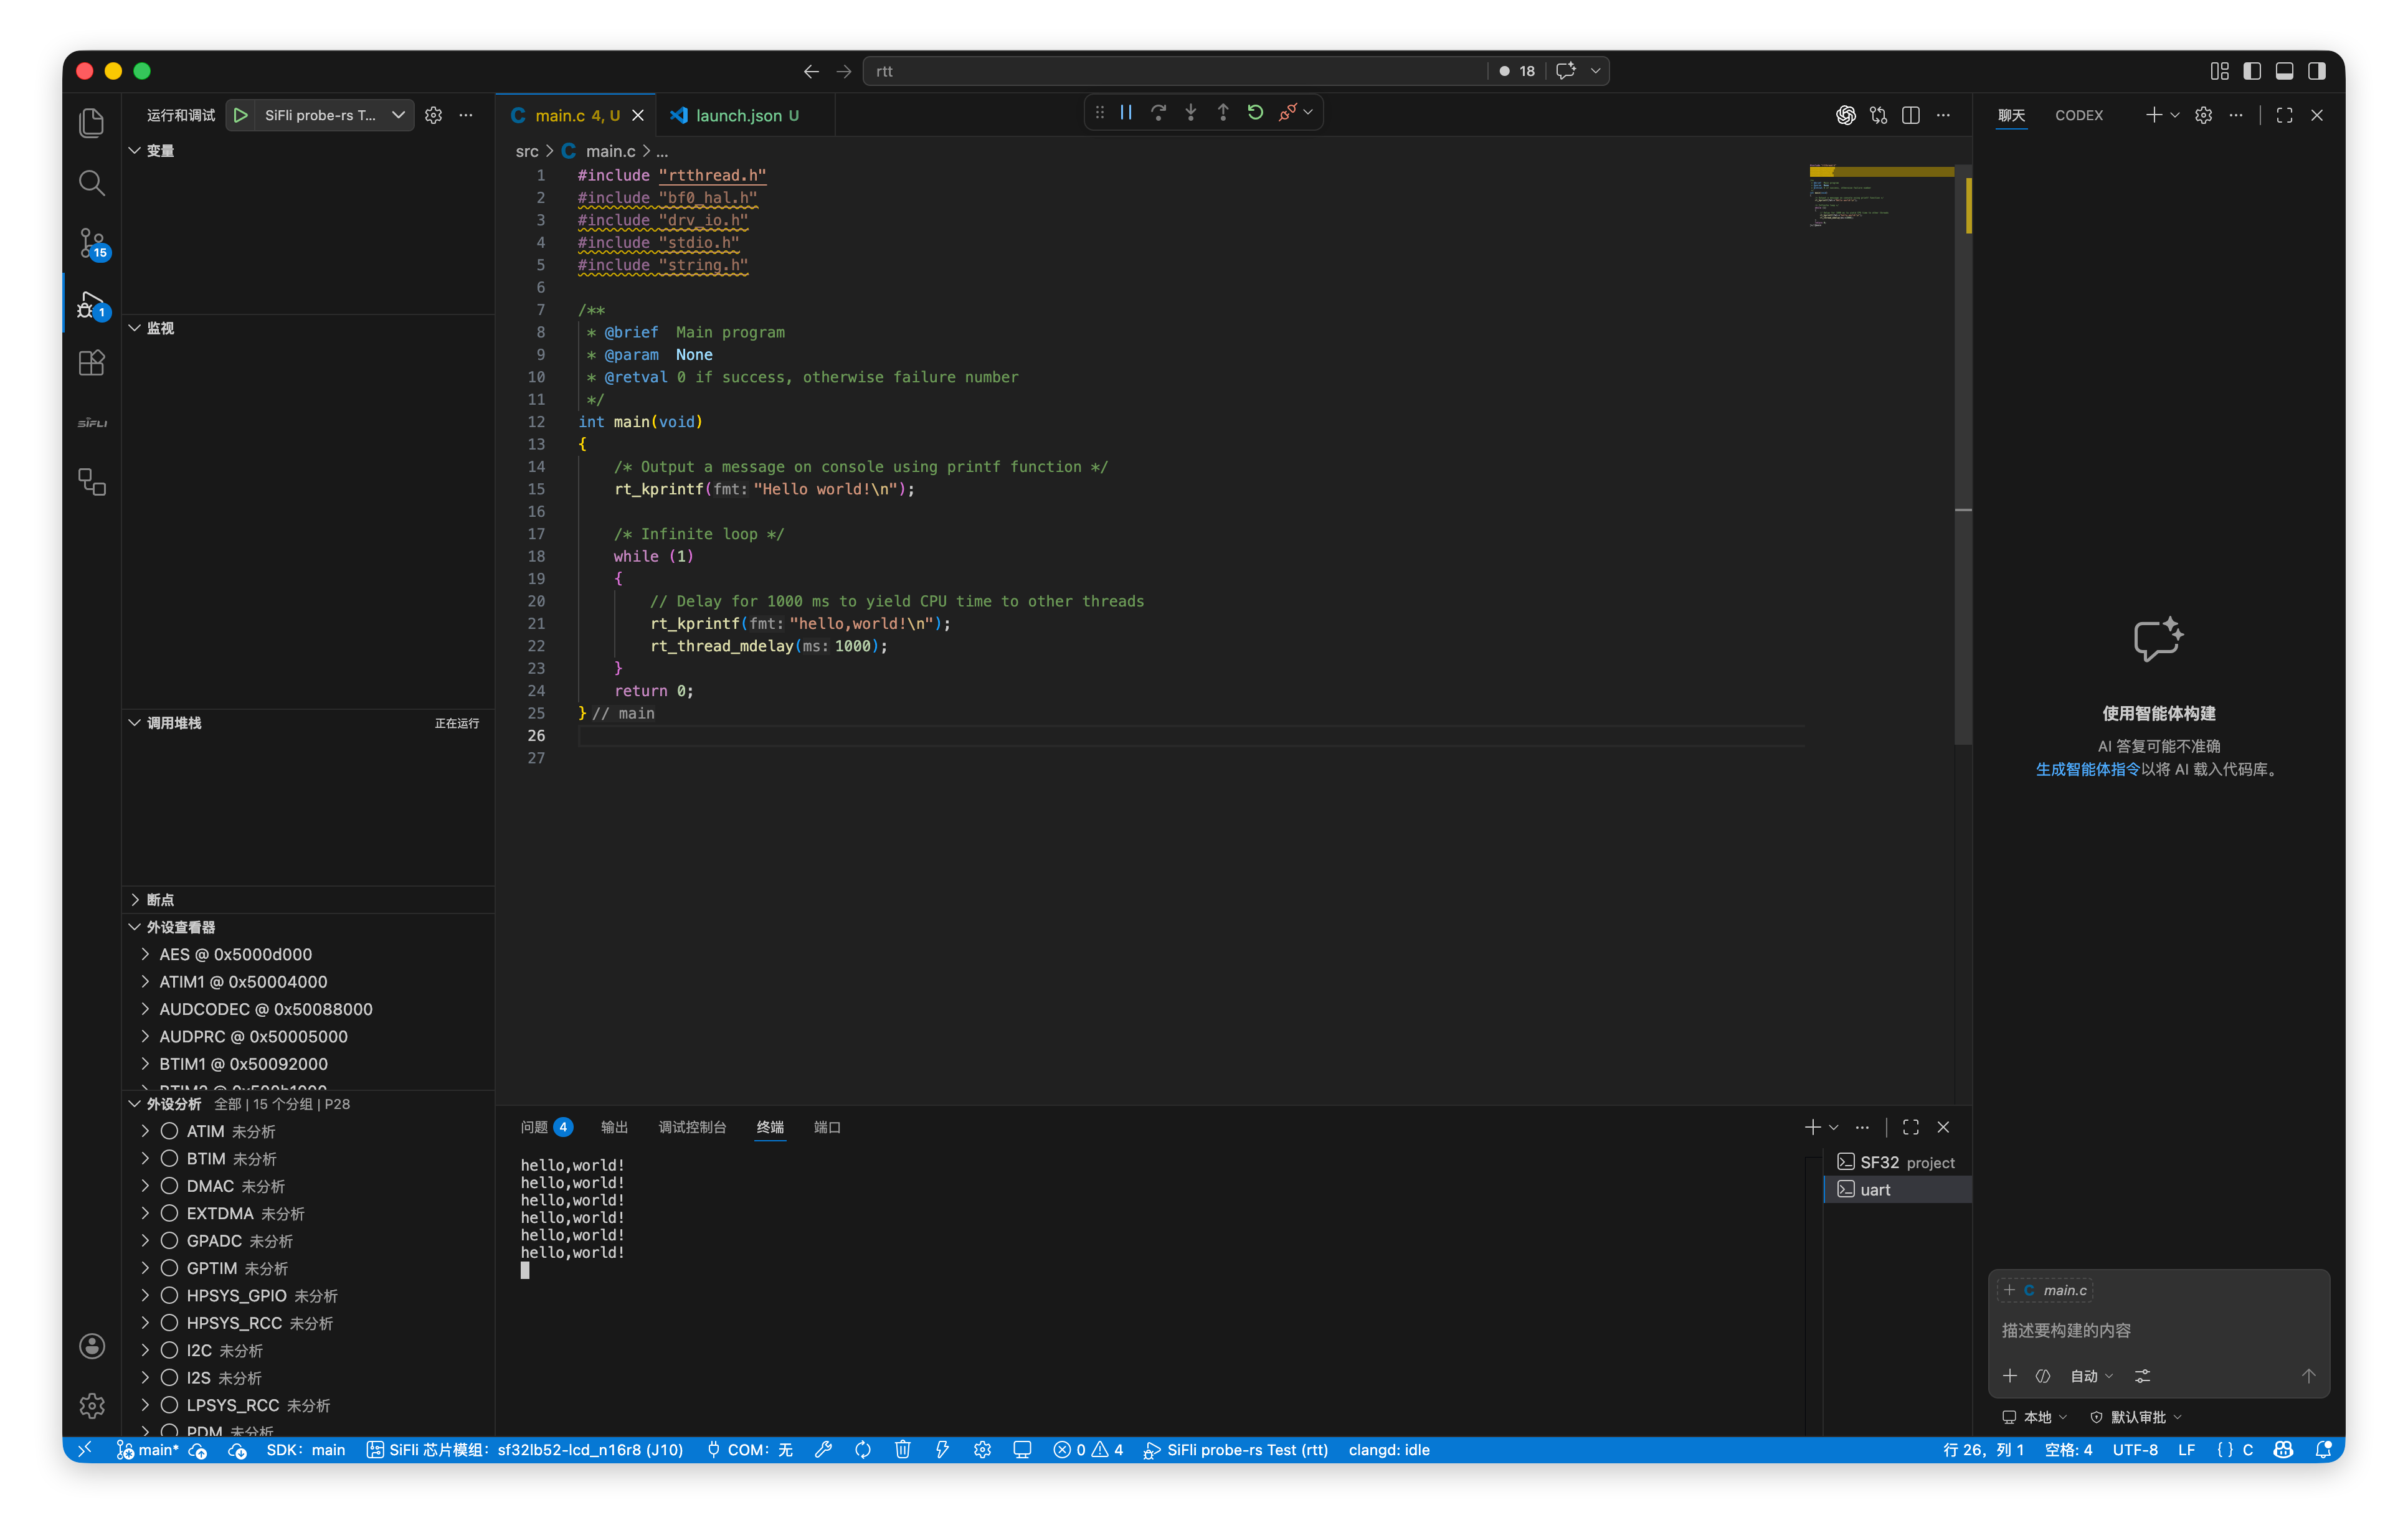Toggle the primary sidebar layout button

2252,71
